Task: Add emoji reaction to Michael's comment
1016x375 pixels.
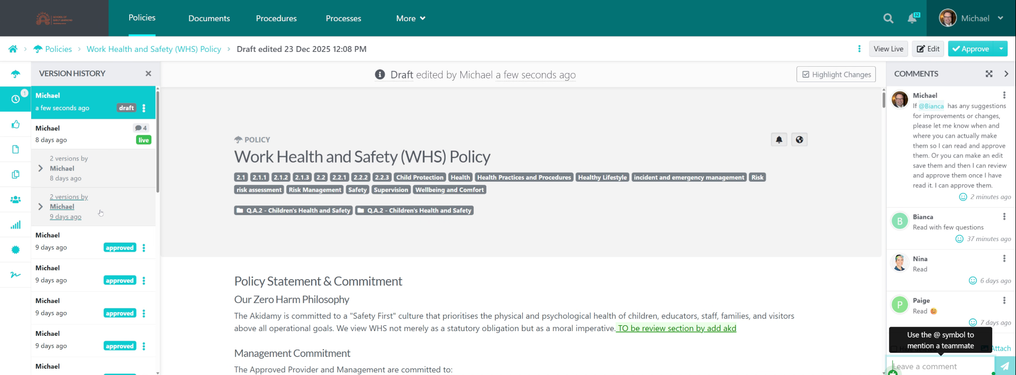Action: (963, 197)
